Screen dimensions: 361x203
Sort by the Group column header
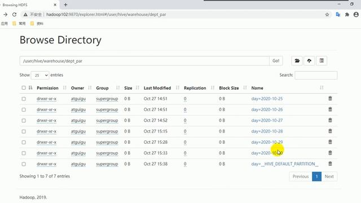102,88
